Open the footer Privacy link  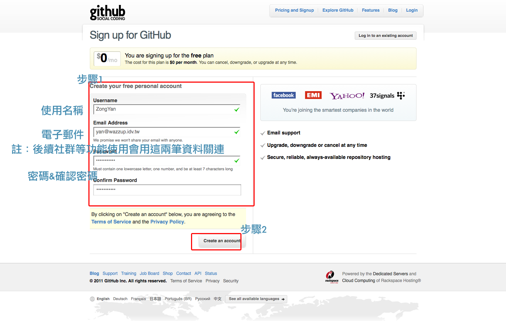tap(212, 281)
